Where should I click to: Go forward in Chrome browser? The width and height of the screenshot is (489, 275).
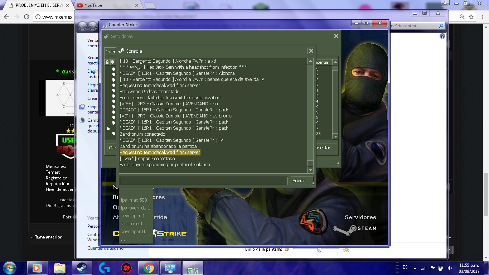pos(16,17)
